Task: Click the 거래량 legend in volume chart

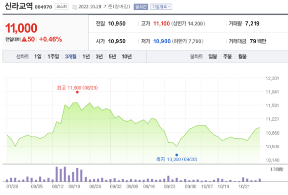Action: (277, 169)
